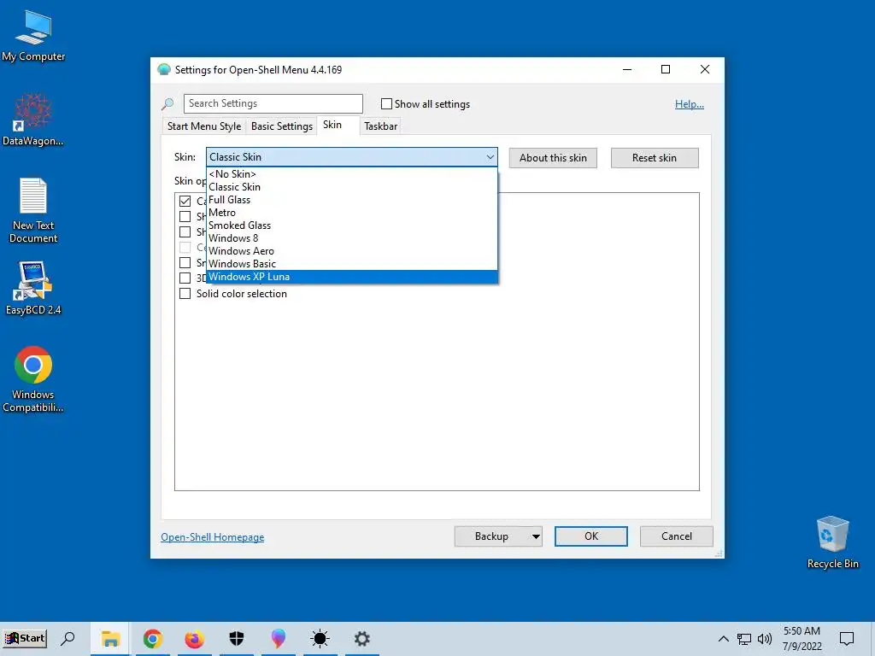Switch to the Taskbar tab
The width and height of the screenshot is (875, 656).
point(380,126)
